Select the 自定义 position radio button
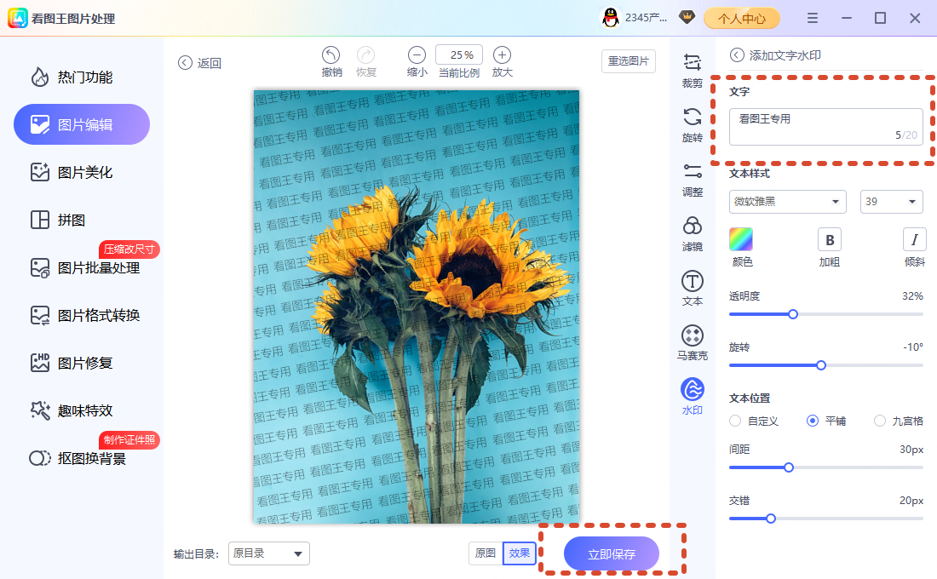 coord(735,421)
